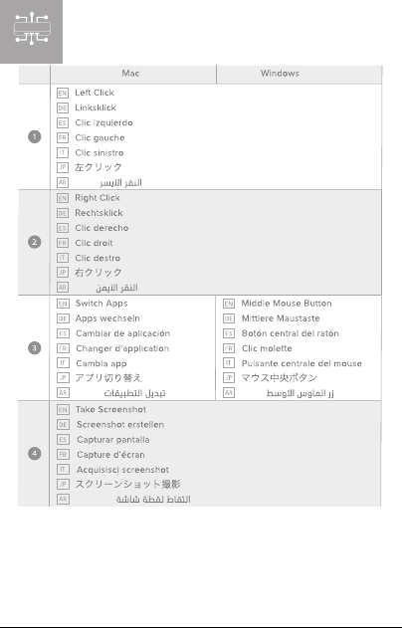Screen dimensions: 402x628
Task: Click the Take Screenshot label
Action: pyautogui.click(x=110, y=409)
